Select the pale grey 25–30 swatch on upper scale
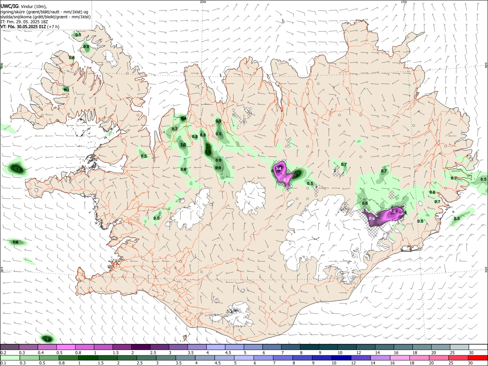 coord(459,347)
